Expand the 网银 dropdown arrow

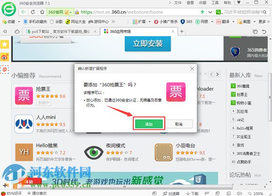212,22
